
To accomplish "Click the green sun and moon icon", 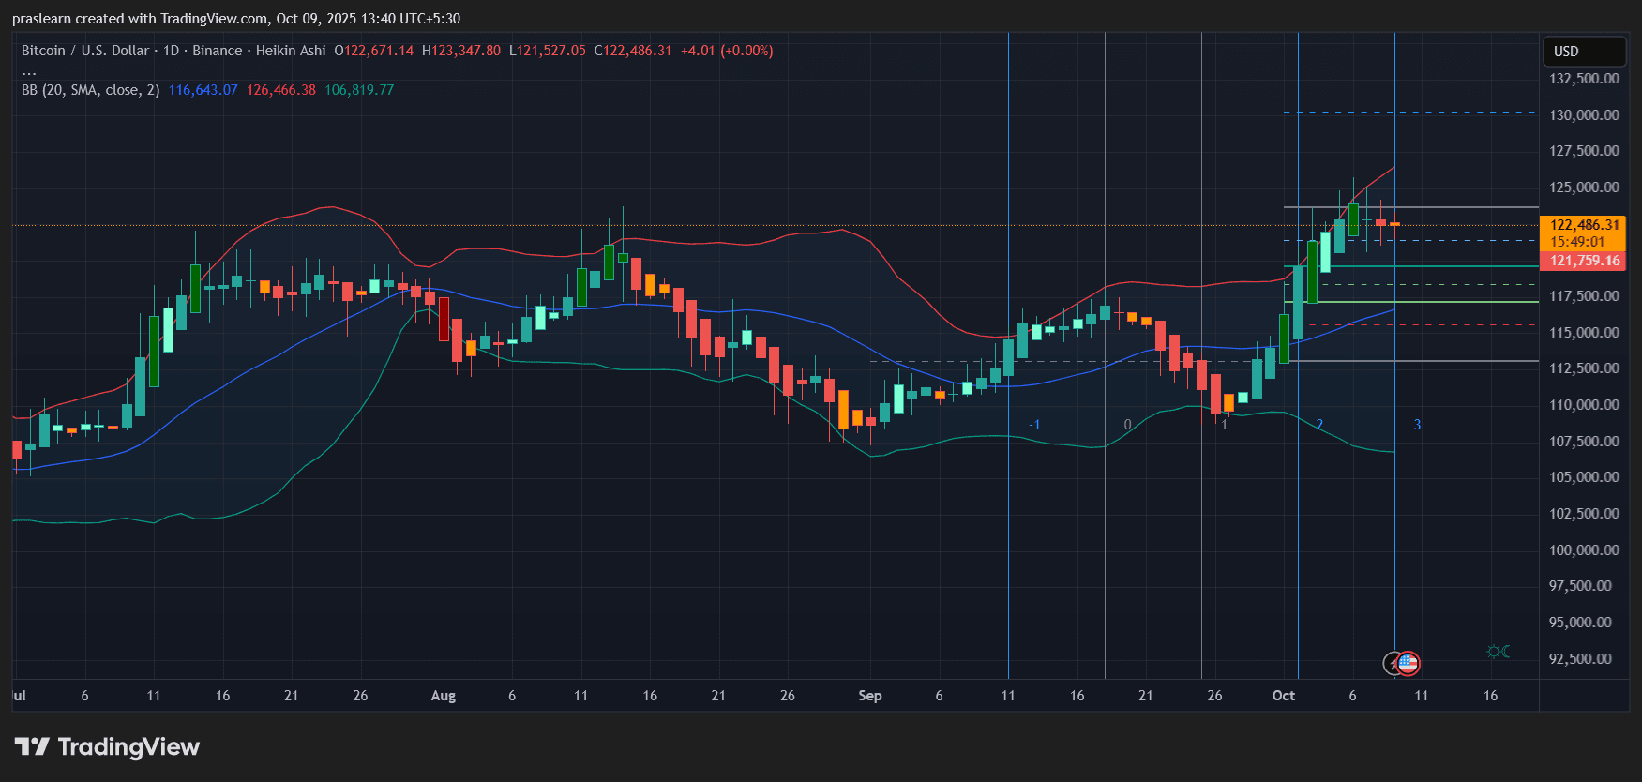I will coord(1498,652).
